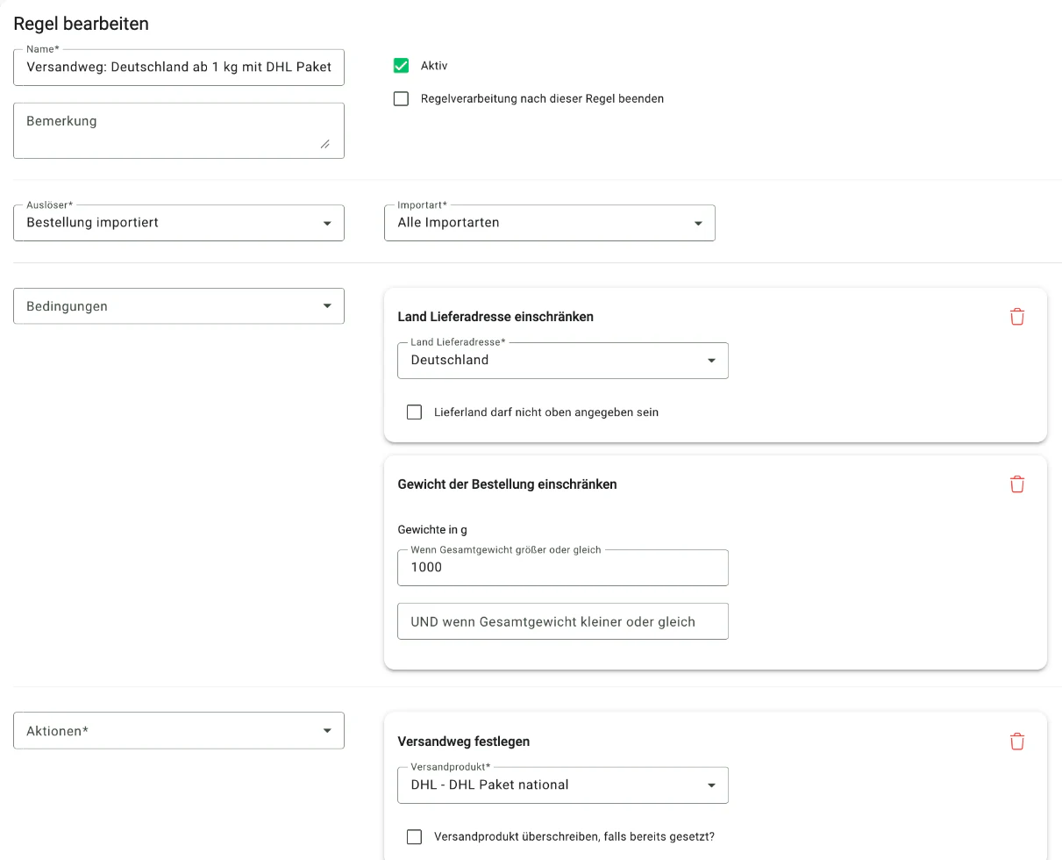Uncheck the Aktiv checkbox
This screenshot has width=1062, height=860.
[401, 66]
